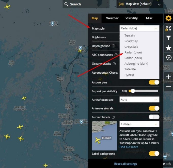Screen dimensions: 173x168
Task: Switch to the Misc tab
Action: pyautogui.click(x=149, y=18)
